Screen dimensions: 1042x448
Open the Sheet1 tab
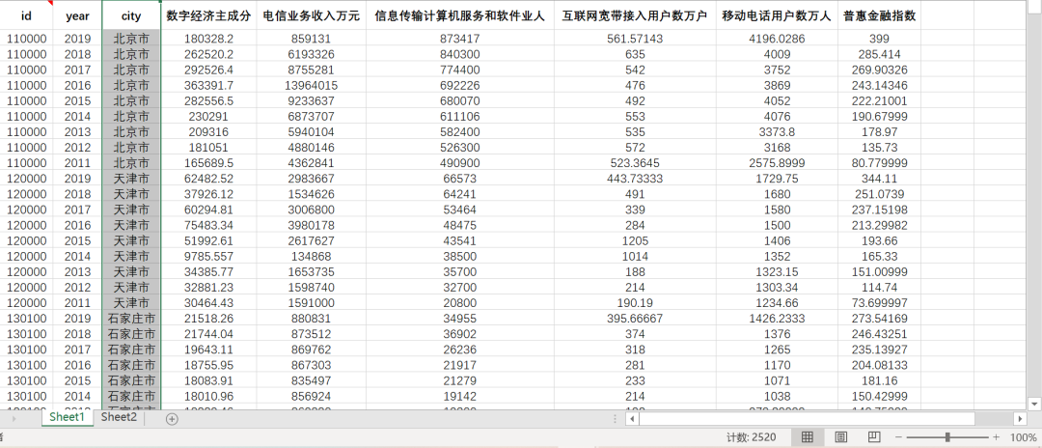68,417
